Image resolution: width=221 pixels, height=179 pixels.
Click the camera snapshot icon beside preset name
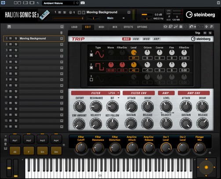tap(83, 3)
